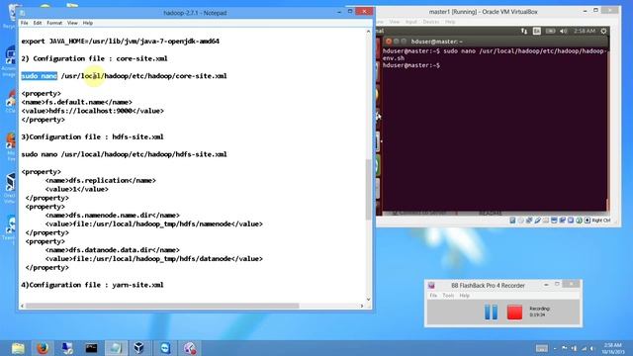Click the Notepad horizontal scrollbar thumb
This screenshot has width=633, height=356.
pos(162,306)
